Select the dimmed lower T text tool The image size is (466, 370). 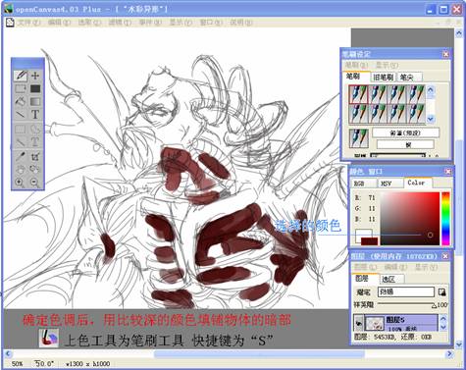pyautogui.click(x=35, y=142)
